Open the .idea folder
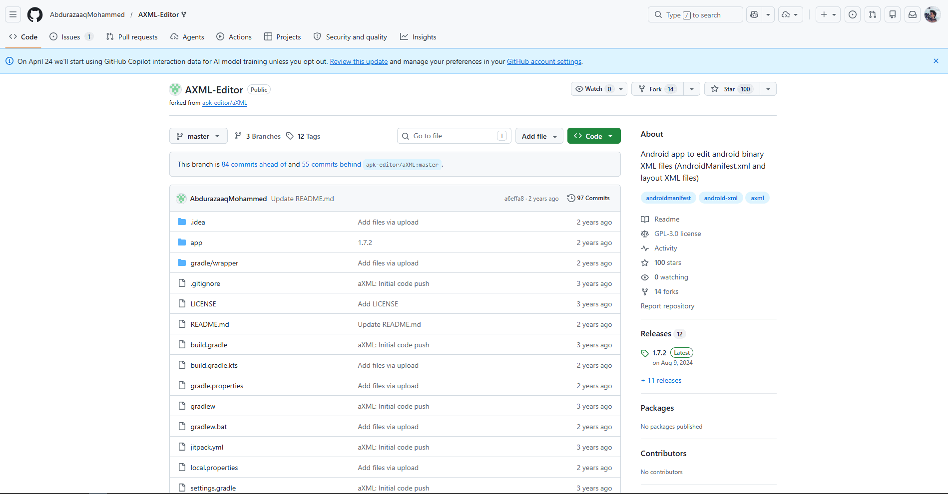948x494 pixels. 198,222
